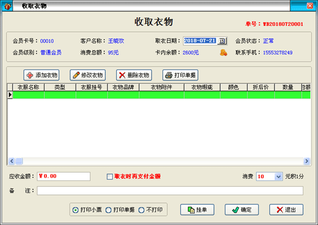
Task: Click the clothing name (衣服名称) column header
Action: click(28, 87)
